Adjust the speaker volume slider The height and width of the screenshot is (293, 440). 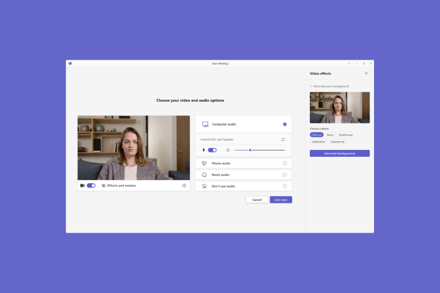click(260, 150)
